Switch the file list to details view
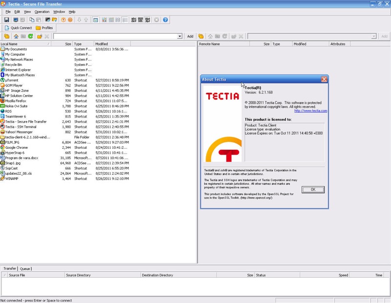This screenshot has height=303, width=391. tap(125, 20)
